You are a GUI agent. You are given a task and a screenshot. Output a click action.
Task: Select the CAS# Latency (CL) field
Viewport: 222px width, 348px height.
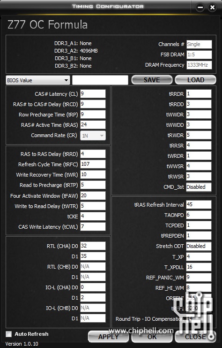point(93,93)
